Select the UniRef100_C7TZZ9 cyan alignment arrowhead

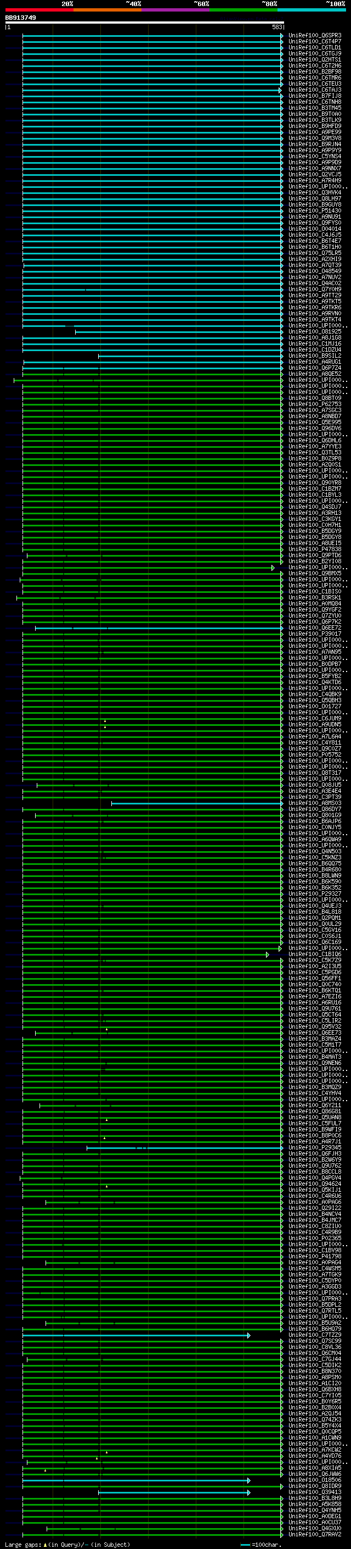[x=248, y=1335]
